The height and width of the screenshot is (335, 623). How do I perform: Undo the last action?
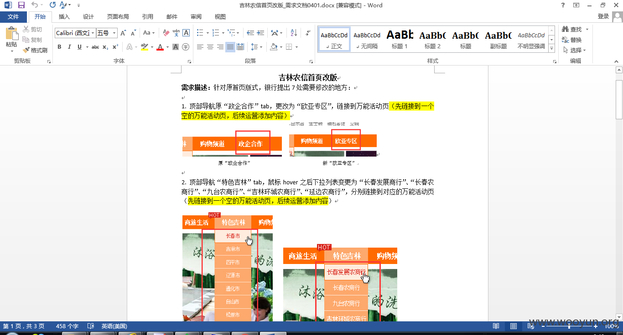(35, 5)
